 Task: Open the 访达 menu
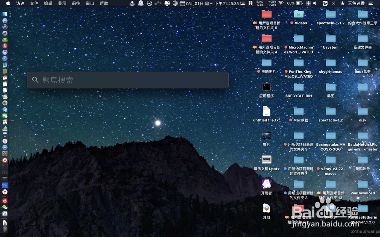(21, 3)
